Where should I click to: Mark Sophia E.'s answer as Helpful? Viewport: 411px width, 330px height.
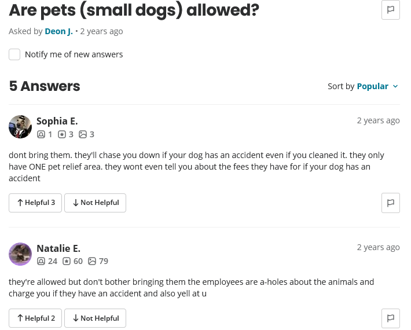[x=35, y=203]
